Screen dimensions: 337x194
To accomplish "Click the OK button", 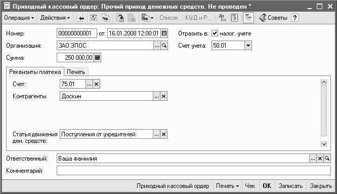I will (267, 186).
